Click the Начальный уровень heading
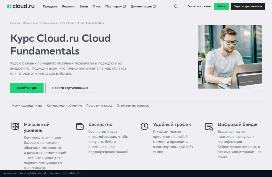This screenshot has width=272, height=177. pyautogui.click(x=37, y=127)
